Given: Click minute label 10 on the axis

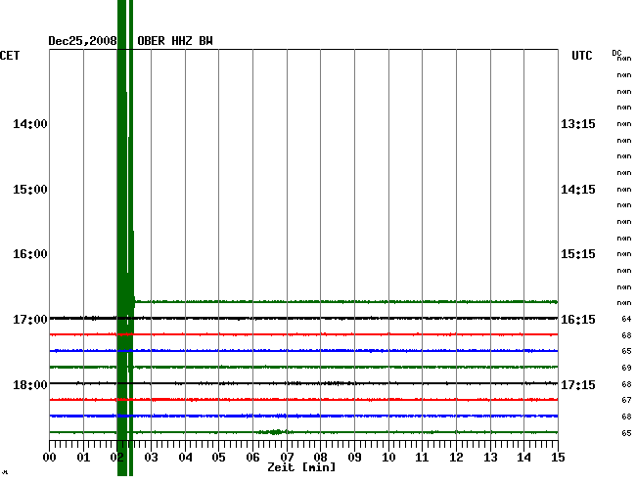Looking at the screenshot, I should point(388,457).
